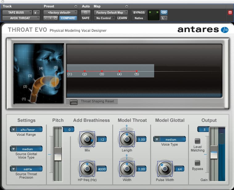Viewport: 234px width, 190px height.
Task: Toggle the Output Bypass button
Action: [x=197, y=163]
